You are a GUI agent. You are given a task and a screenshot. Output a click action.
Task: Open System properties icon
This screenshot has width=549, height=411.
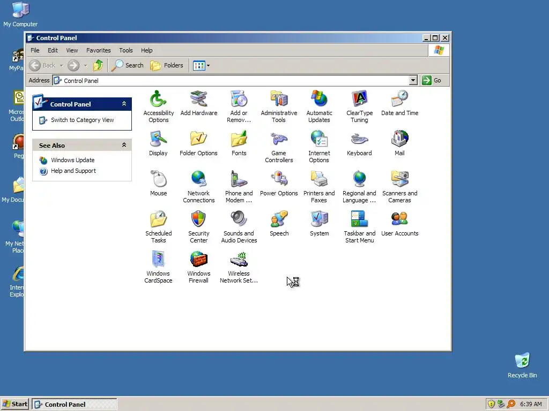(319, 219)
